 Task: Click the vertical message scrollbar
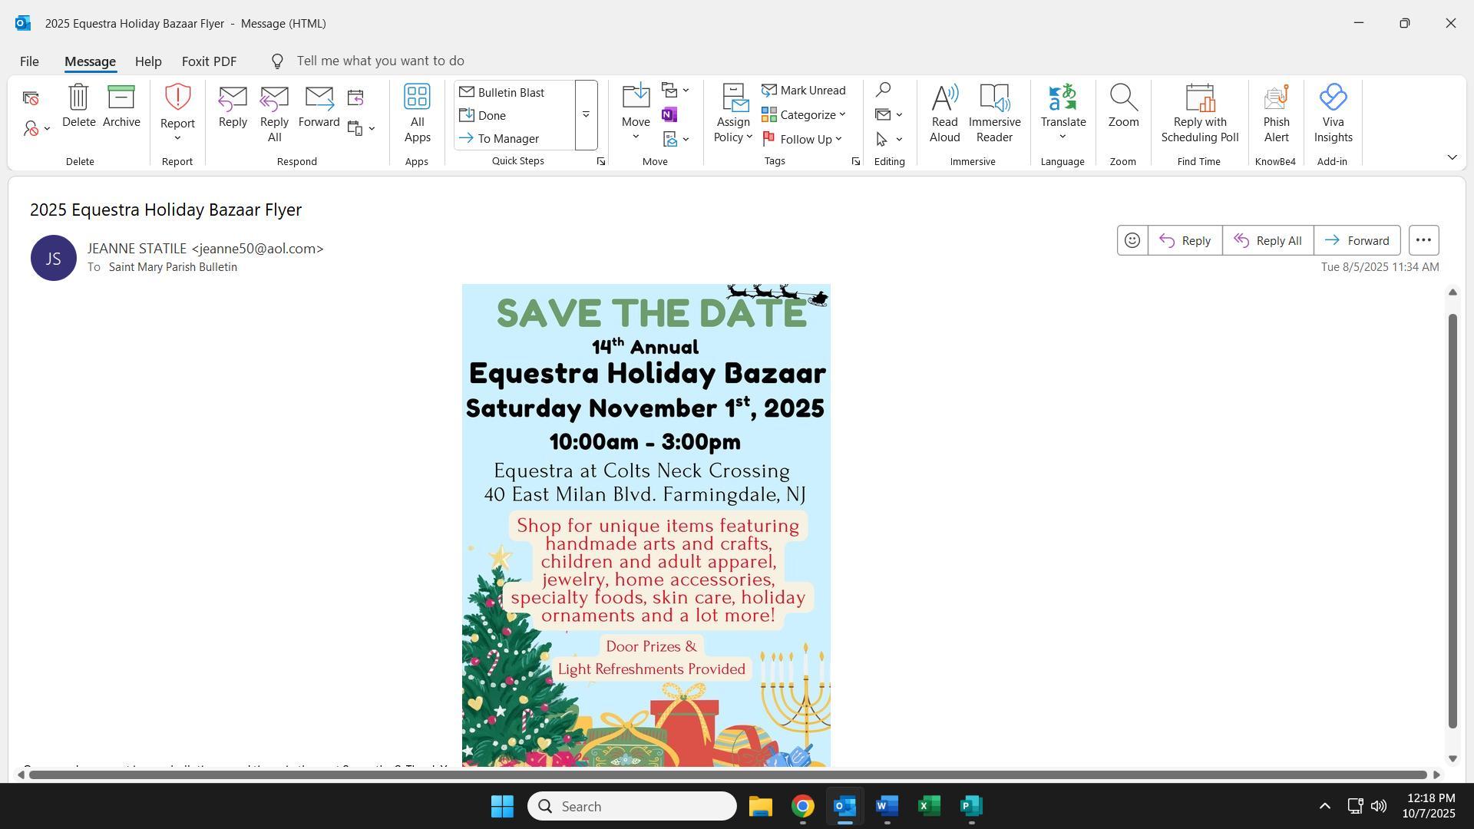coord(1452,522)
